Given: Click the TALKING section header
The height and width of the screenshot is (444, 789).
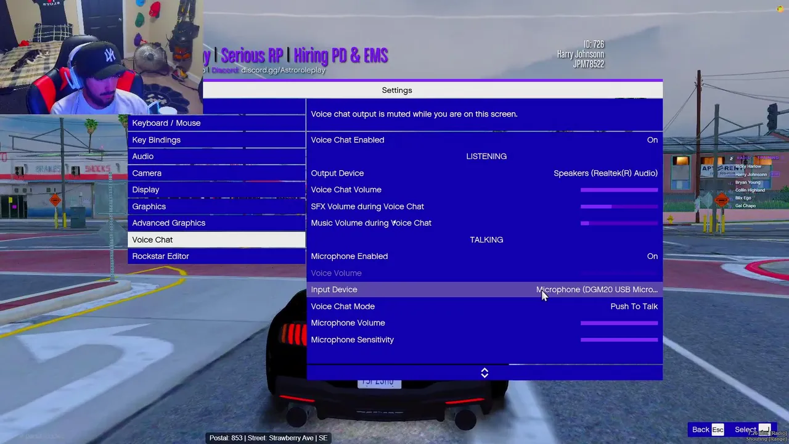Looking at the screenshot, I should coord(486,240).
